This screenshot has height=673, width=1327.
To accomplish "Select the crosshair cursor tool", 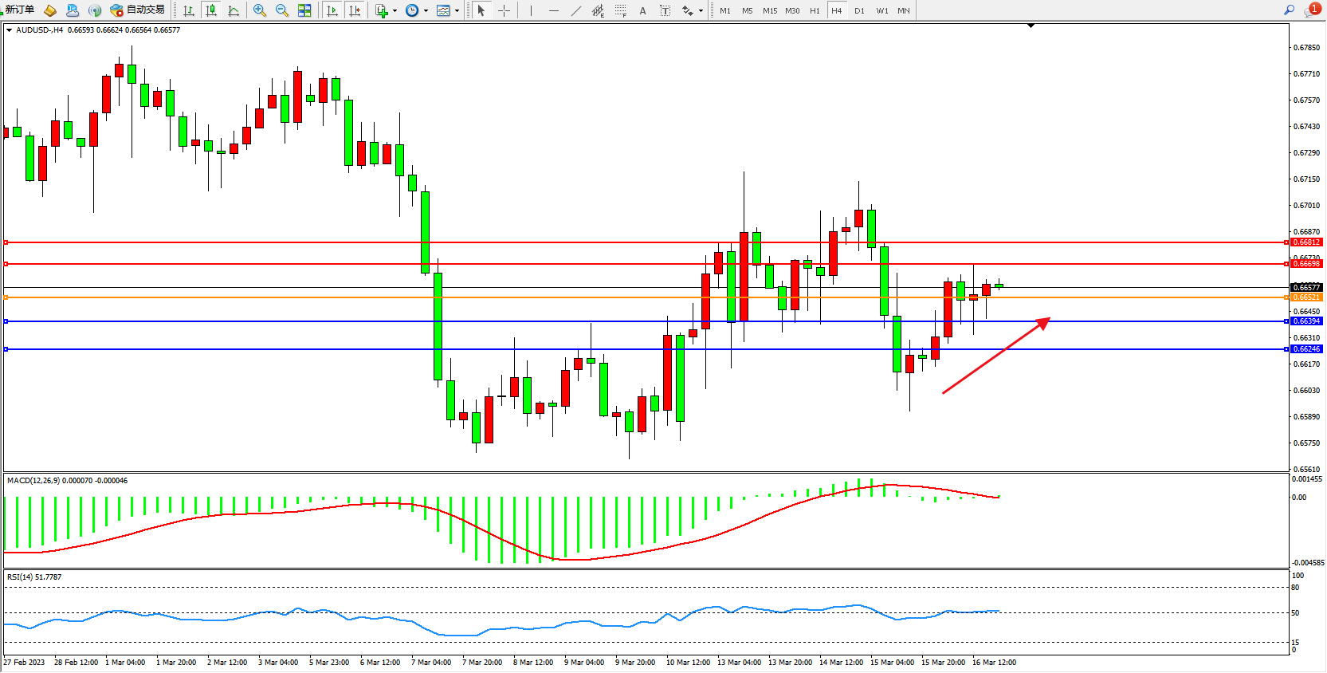I will click(x=504, y=10).
